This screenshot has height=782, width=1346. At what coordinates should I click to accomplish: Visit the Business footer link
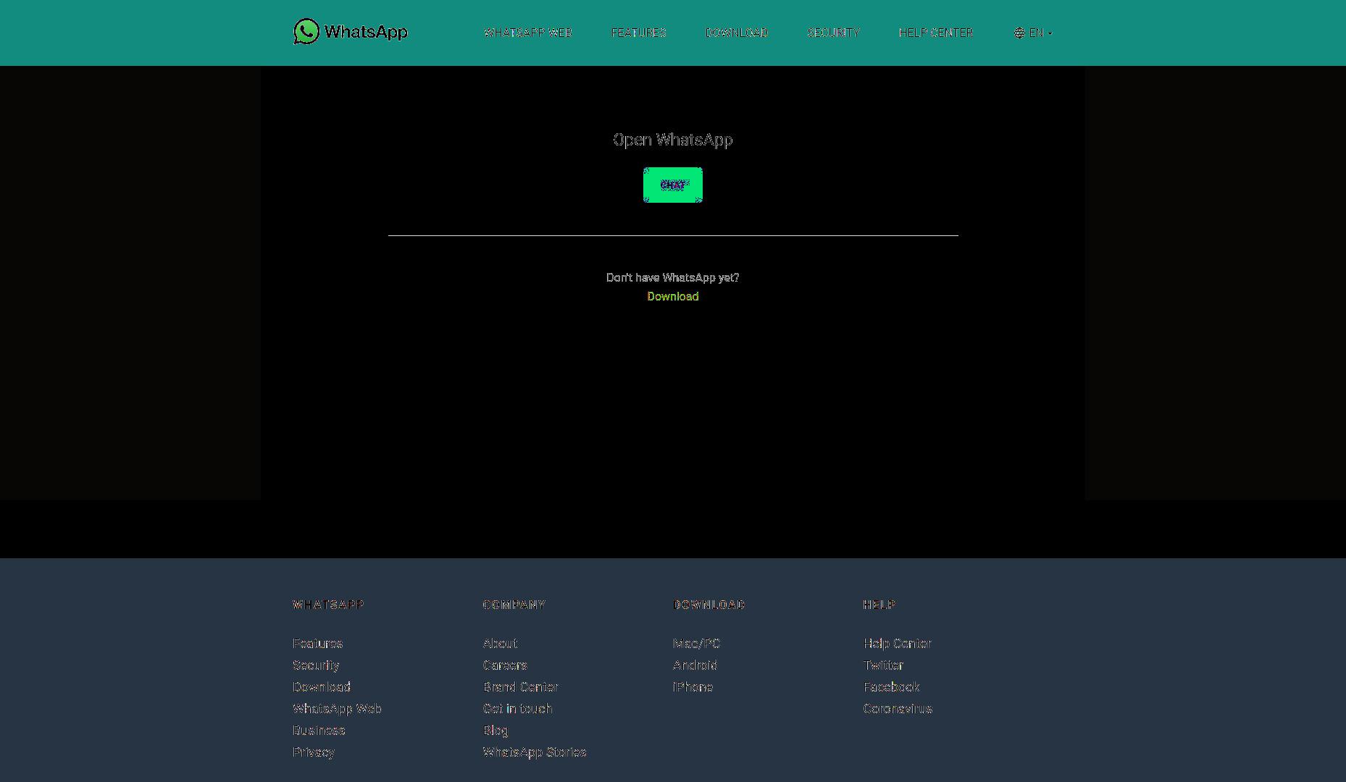pyautogui.click(x=319, y=731)
